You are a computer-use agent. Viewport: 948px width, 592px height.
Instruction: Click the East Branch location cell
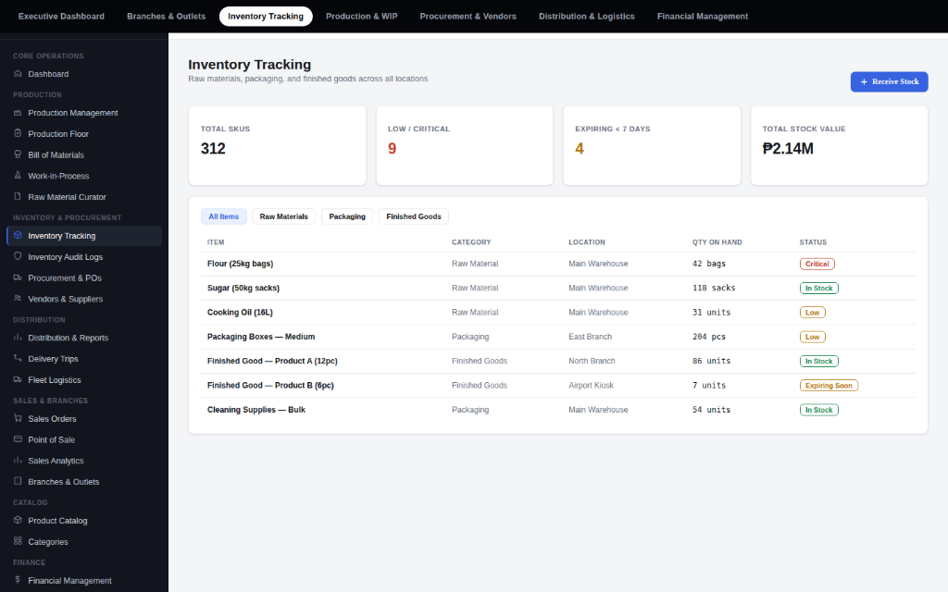(x=590, y=337)
